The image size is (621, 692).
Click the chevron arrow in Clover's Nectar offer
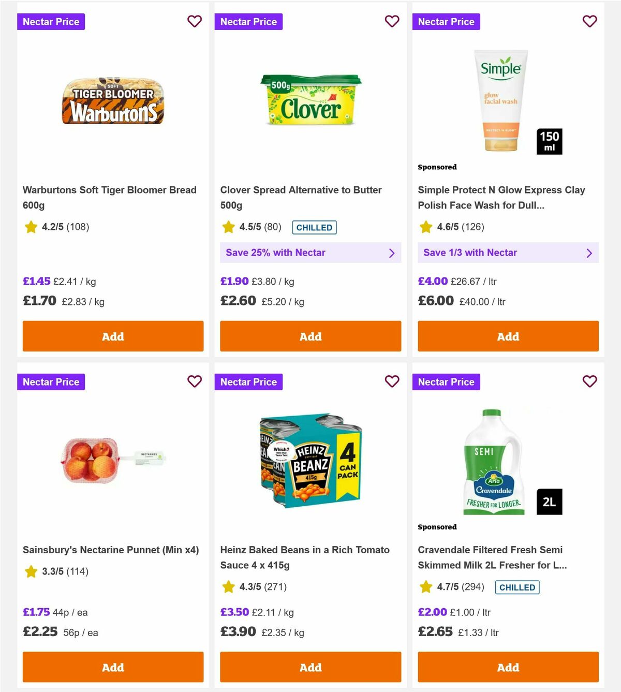pos(392,253)
